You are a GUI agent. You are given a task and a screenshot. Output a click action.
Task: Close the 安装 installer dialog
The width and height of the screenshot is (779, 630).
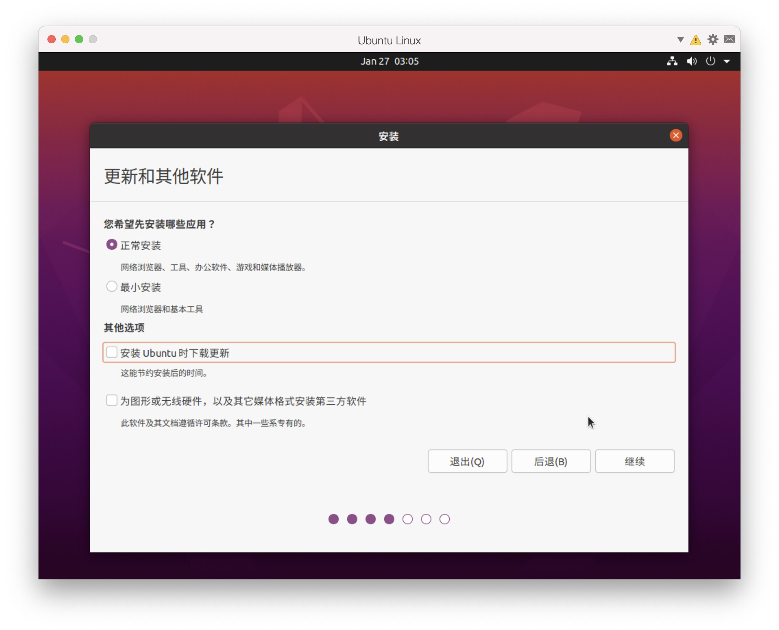(x=676, y=135)
